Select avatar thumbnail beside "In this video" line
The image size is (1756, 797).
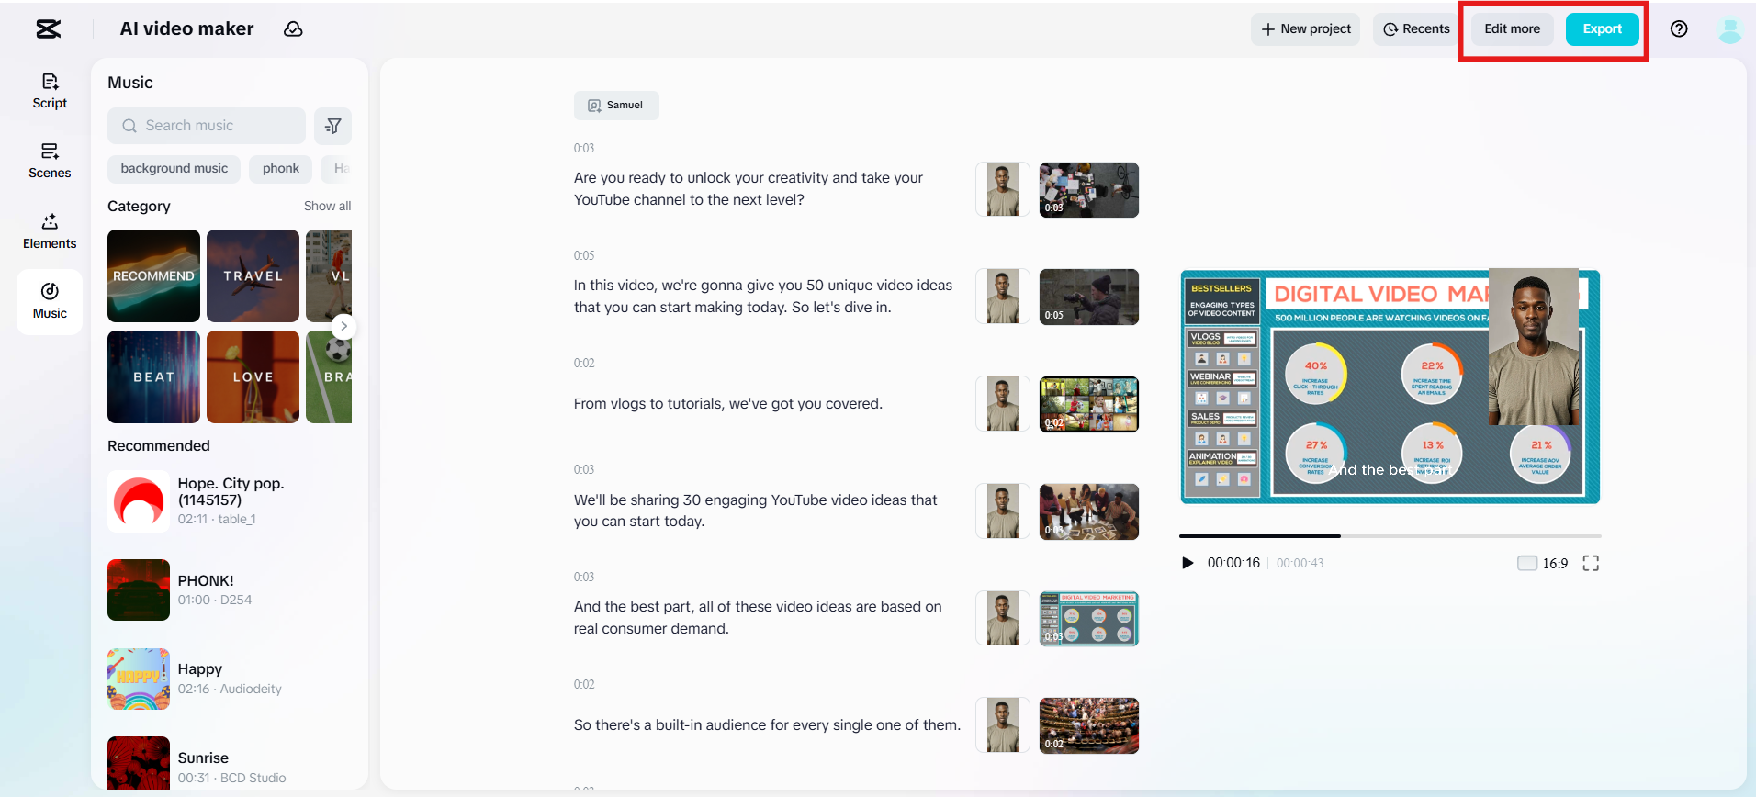pyautogui.click(x=1003, y=297)
